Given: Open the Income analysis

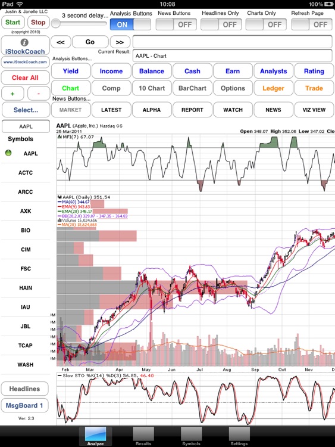Looking at the screenshot, I should click(x=111, y=71).
